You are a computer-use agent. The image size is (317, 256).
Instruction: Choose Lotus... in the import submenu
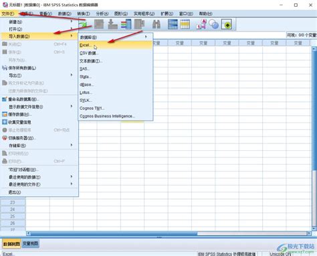point(115,92)
